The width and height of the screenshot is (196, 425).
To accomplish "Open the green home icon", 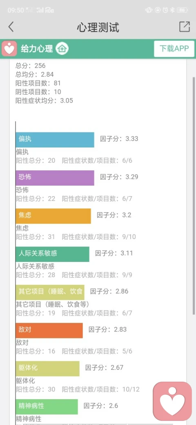I will pyautogui.click(x=62, y=49).
